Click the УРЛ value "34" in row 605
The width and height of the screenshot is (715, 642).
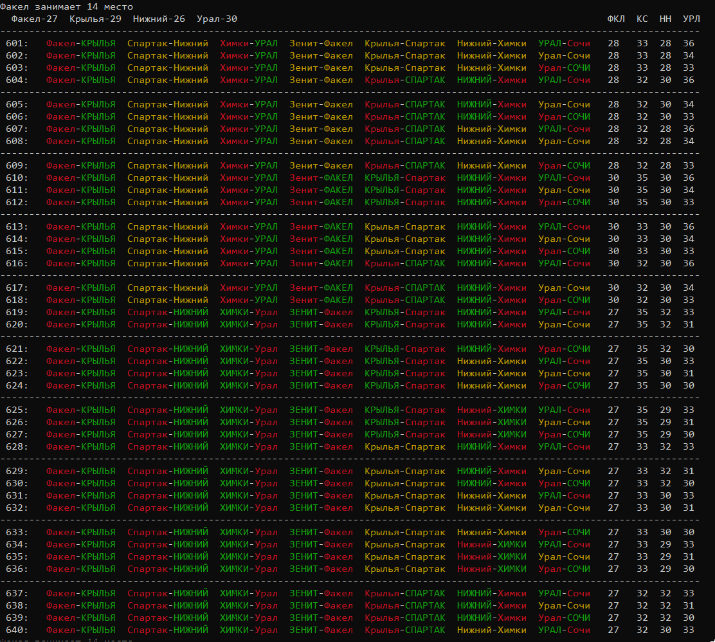[x=689, y=104]
